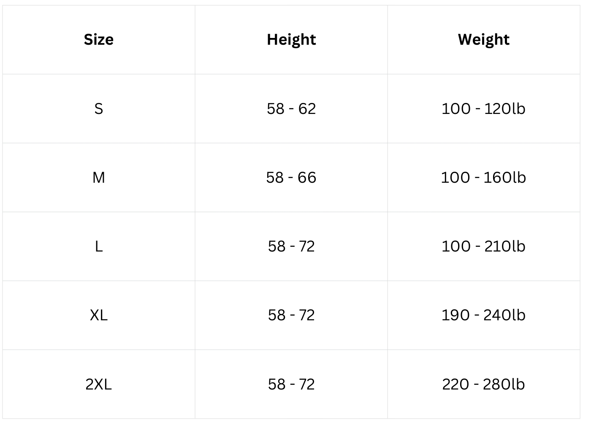The height and width of the screenshot is (422, 591).
Task: Click the 190 - 240lb weight cell
Action: 483,315
